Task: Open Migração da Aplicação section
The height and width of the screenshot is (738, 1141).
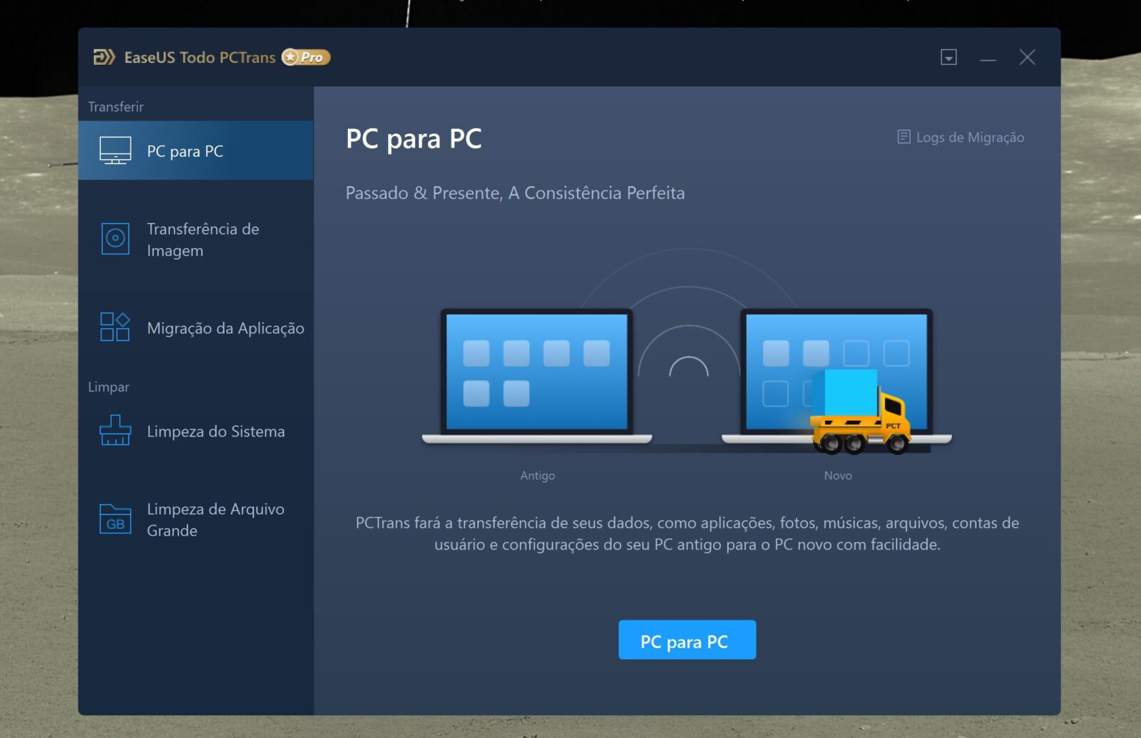Action: click(x=195, y=328)
